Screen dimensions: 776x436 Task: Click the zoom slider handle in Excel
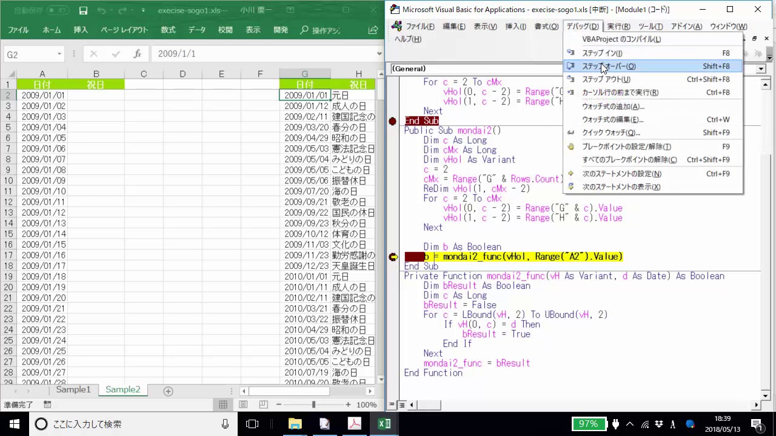pyautogui.click(x=313, y=405)
